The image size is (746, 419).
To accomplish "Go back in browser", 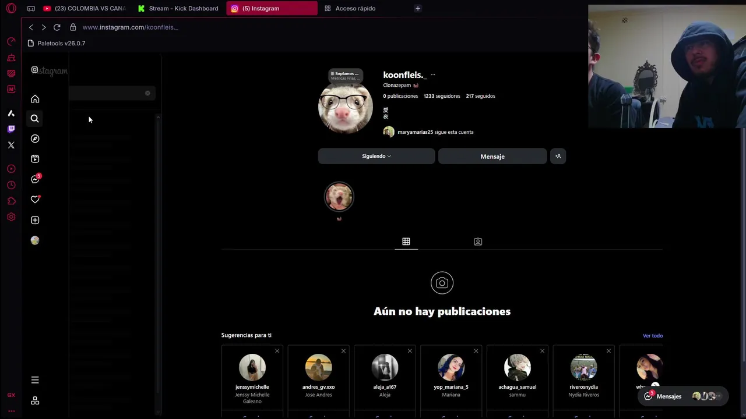I will pyautogui.click(x=31, y=27).
